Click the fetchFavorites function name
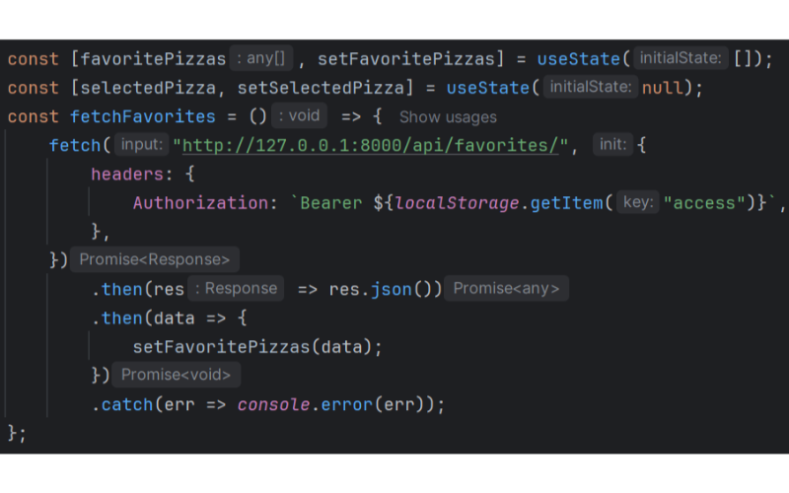 (x=142, y=116)
